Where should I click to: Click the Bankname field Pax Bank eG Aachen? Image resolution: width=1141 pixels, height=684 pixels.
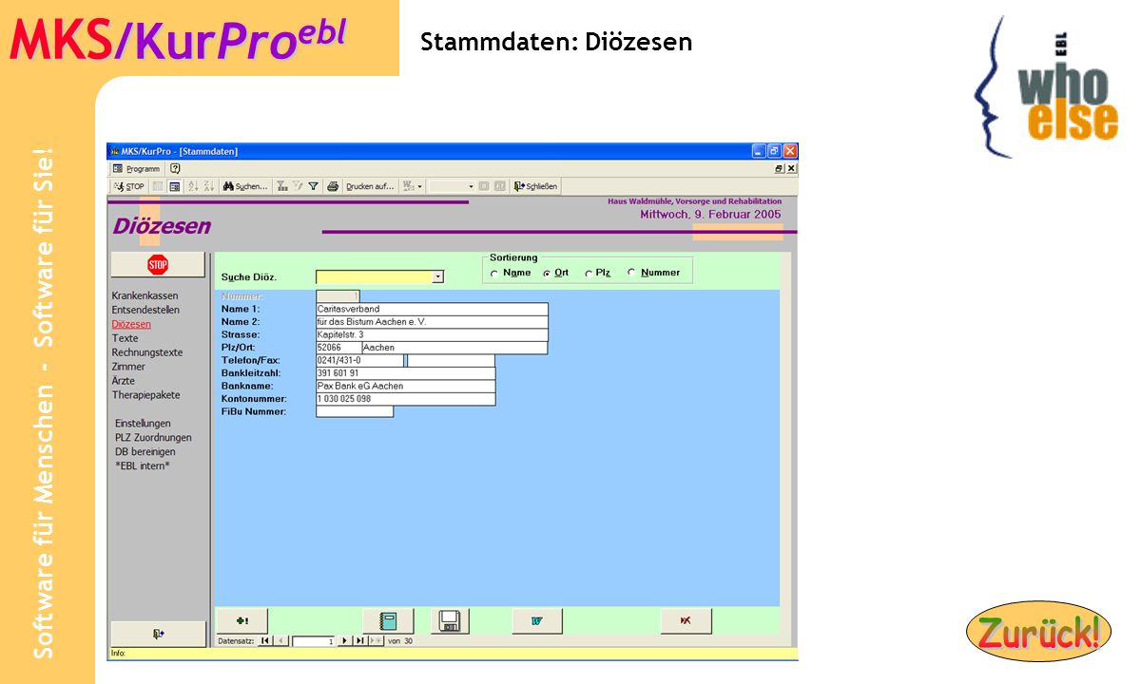click(x=405, y=387)
